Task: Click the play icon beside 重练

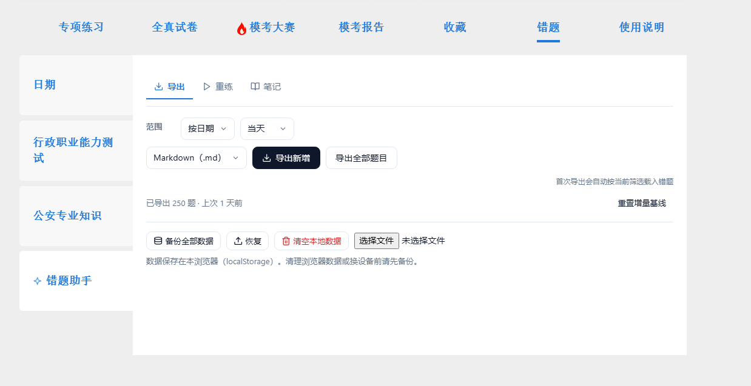Action: click(x=207, y=87)
